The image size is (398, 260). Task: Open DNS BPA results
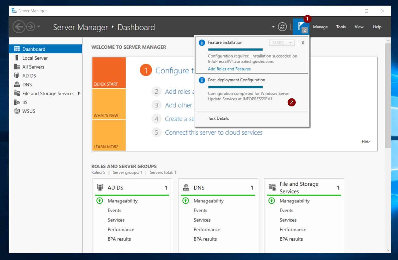point(205,239)
